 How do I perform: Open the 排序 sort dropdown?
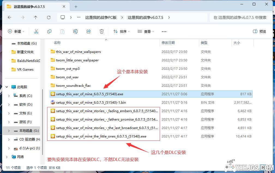122,31
